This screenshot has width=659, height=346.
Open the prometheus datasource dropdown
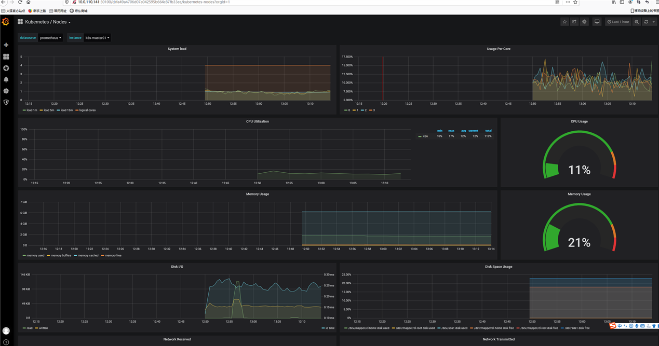[50, 38]
